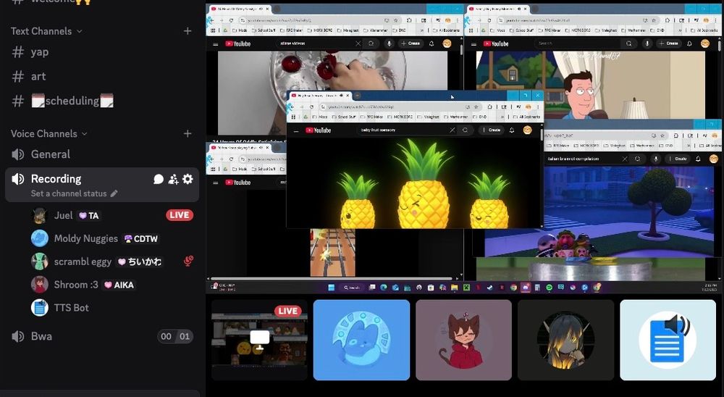Open chat for the Recording channel
The height and width of the screenshot is (397, 724).
[159, 180]
